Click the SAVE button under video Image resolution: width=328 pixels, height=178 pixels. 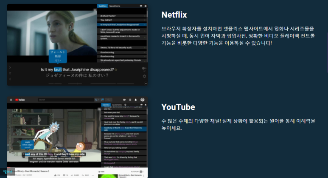coord(86,175)
